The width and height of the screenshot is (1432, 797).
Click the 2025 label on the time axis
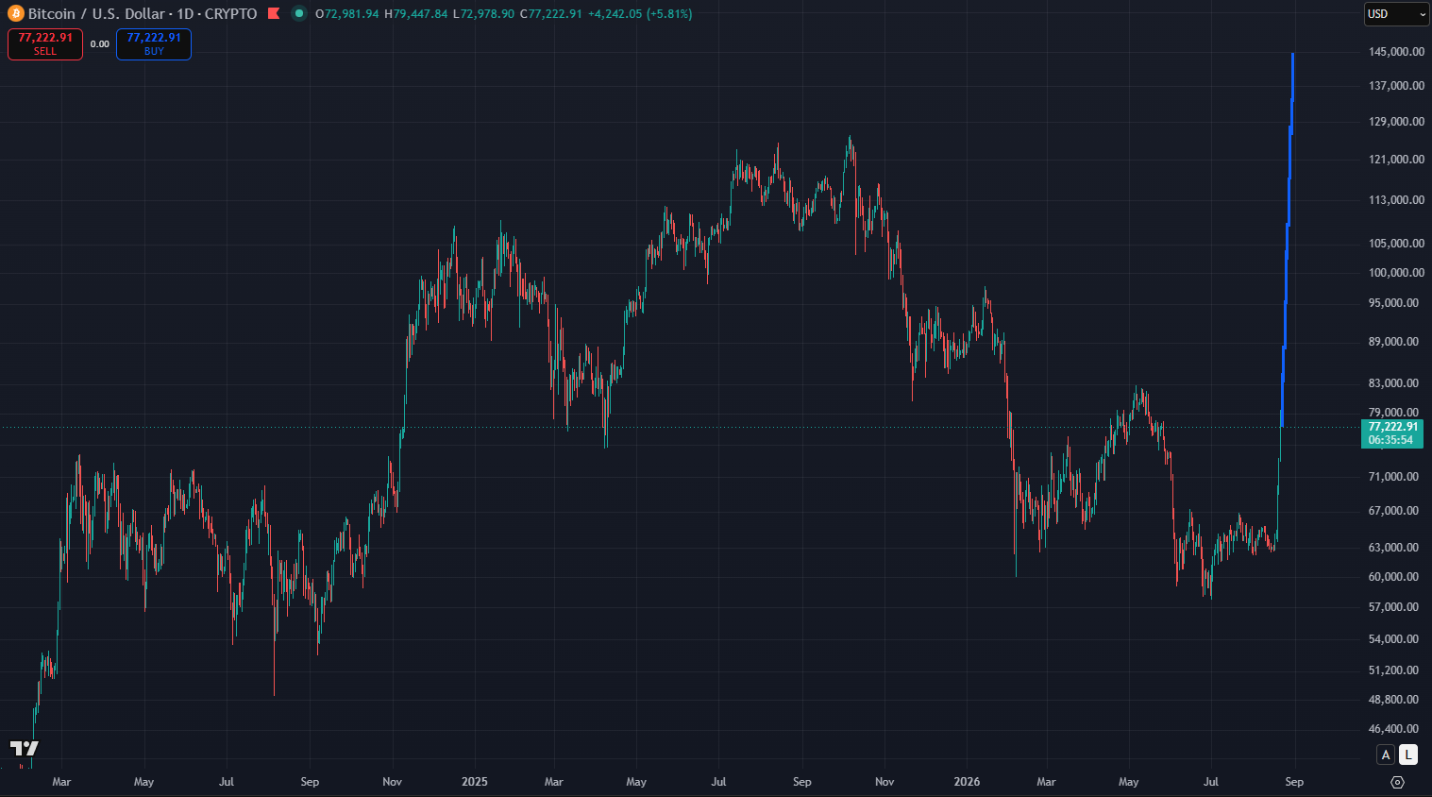(x=475, y=782)
